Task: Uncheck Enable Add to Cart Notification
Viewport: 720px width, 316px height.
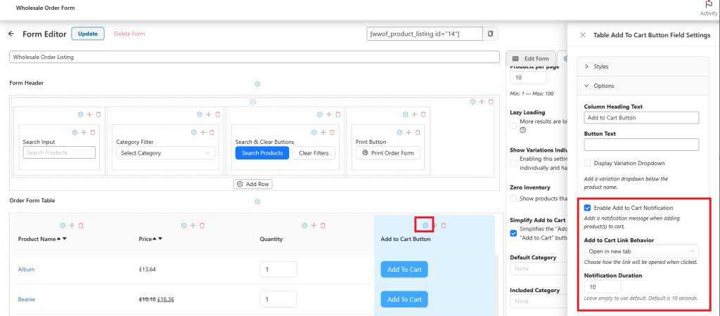Action: point(587,208)
